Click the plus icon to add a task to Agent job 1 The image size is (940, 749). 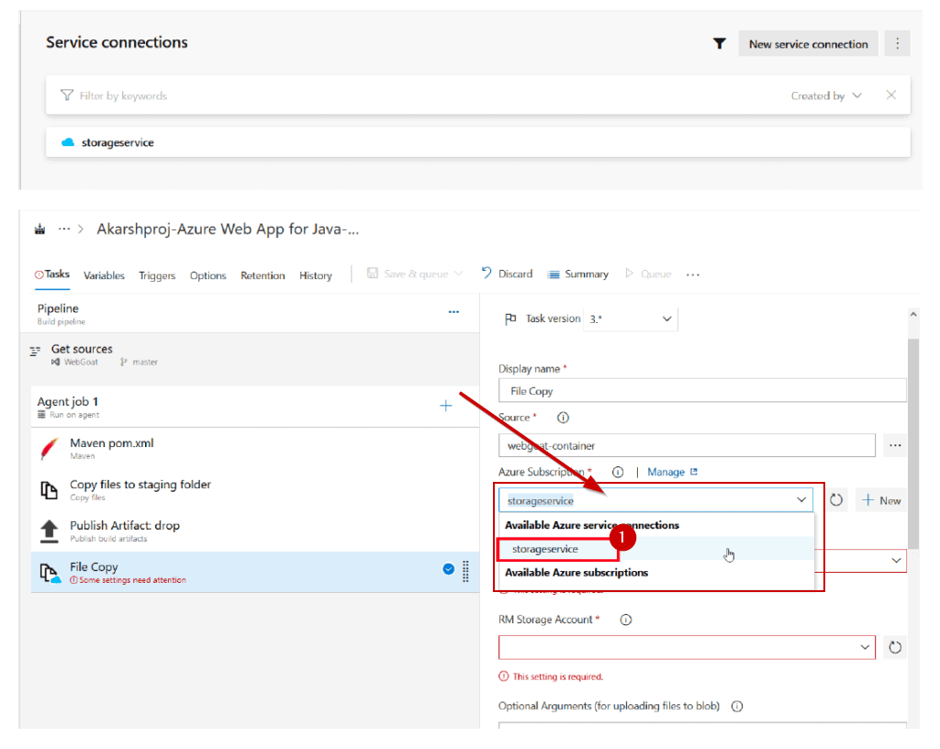pos(446,406)
